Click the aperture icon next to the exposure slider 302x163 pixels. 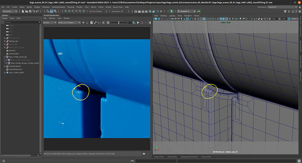108,23
